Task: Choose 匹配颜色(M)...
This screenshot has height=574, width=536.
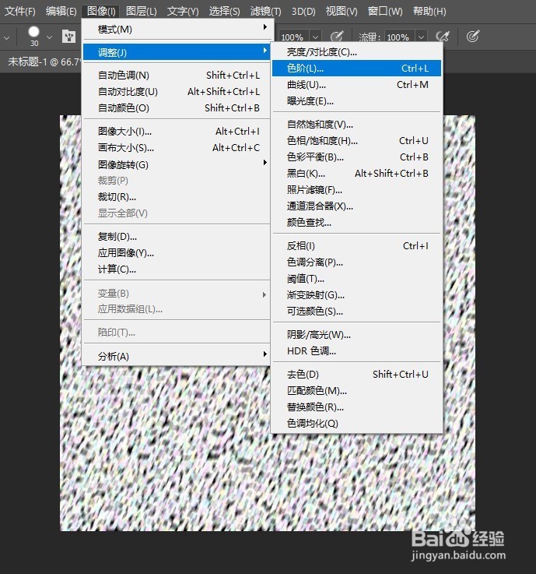Action: click(356, 391)
